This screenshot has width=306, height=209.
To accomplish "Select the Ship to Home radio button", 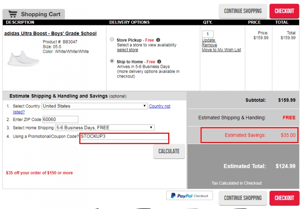I will click(112, 61).
